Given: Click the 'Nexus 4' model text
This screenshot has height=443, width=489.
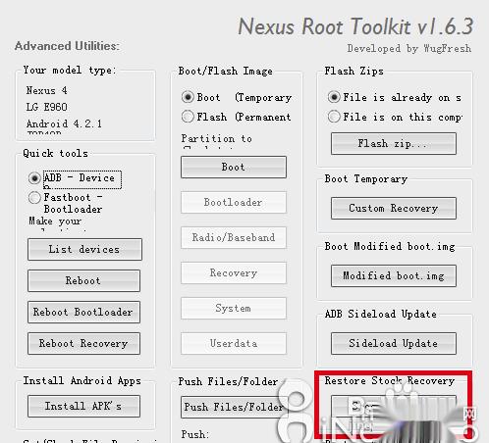Looking at the screenshot, I should (47, 90).
